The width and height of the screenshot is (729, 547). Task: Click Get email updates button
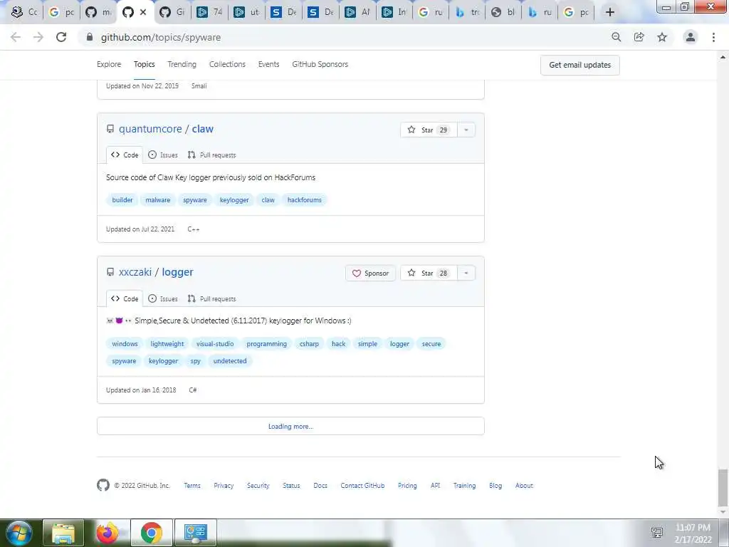(x=579, y=65)
